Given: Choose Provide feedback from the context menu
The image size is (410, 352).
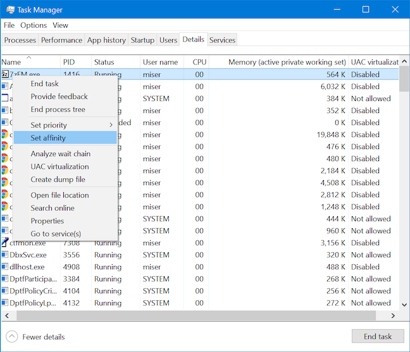Looking at the screenshot, I should 65,96.
